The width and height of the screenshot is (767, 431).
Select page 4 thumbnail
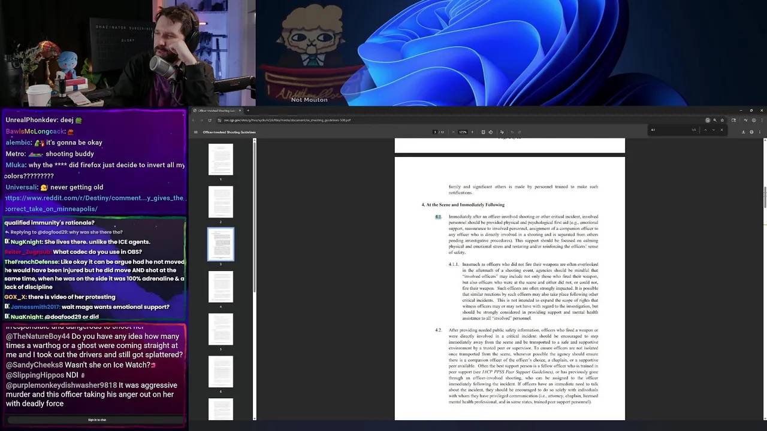coord(221,287)
